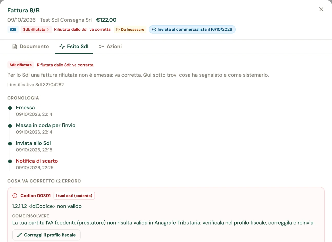Click the COSA VA CORRETTO (2 ERRORI) heading
Screen dimensions: 332x242
(44, 181)
